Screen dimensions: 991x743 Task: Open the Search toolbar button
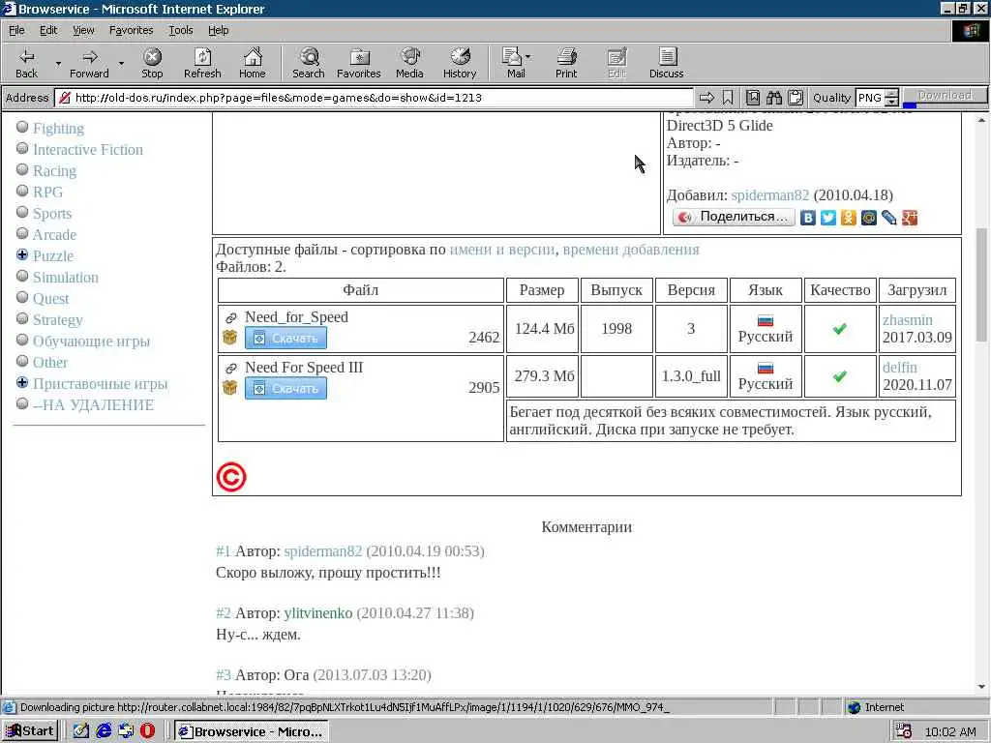(309, 63)
